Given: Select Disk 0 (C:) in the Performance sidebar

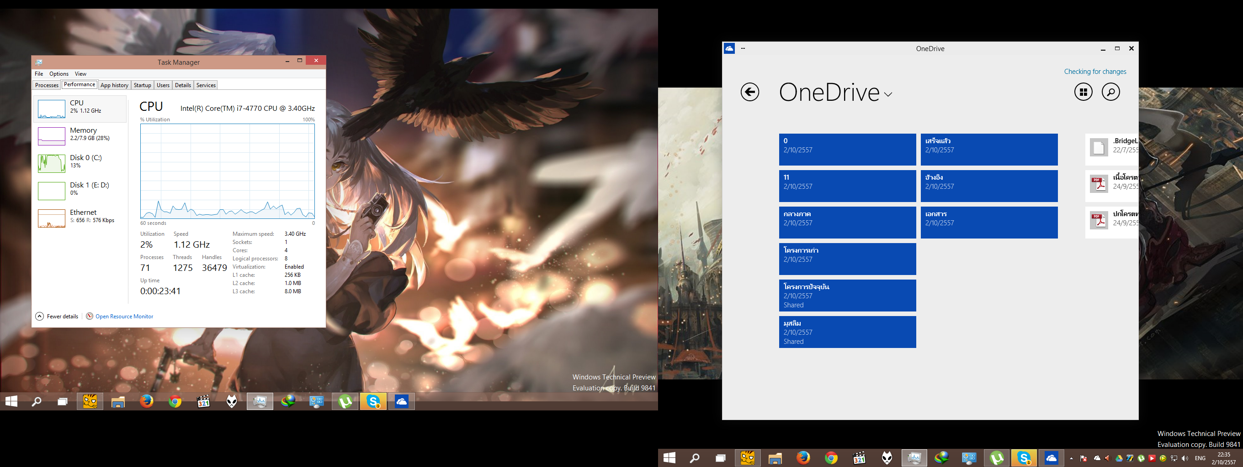Looking at the screenshot, I should (x=80, y=164).
